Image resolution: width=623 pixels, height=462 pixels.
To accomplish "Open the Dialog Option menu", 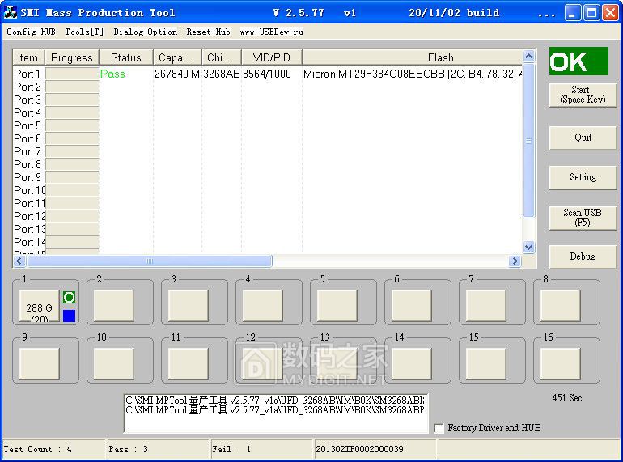I will pyautogui.click(x=145, y=32).
